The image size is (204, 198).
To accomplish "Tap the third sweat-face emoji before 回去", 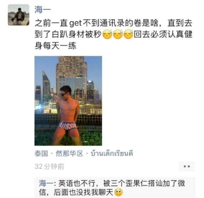I will click(128, 34).
